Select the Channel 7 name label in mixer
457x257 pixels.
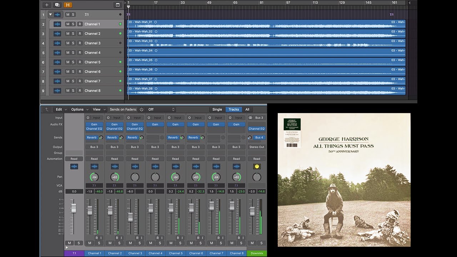(x=216, y=253)
